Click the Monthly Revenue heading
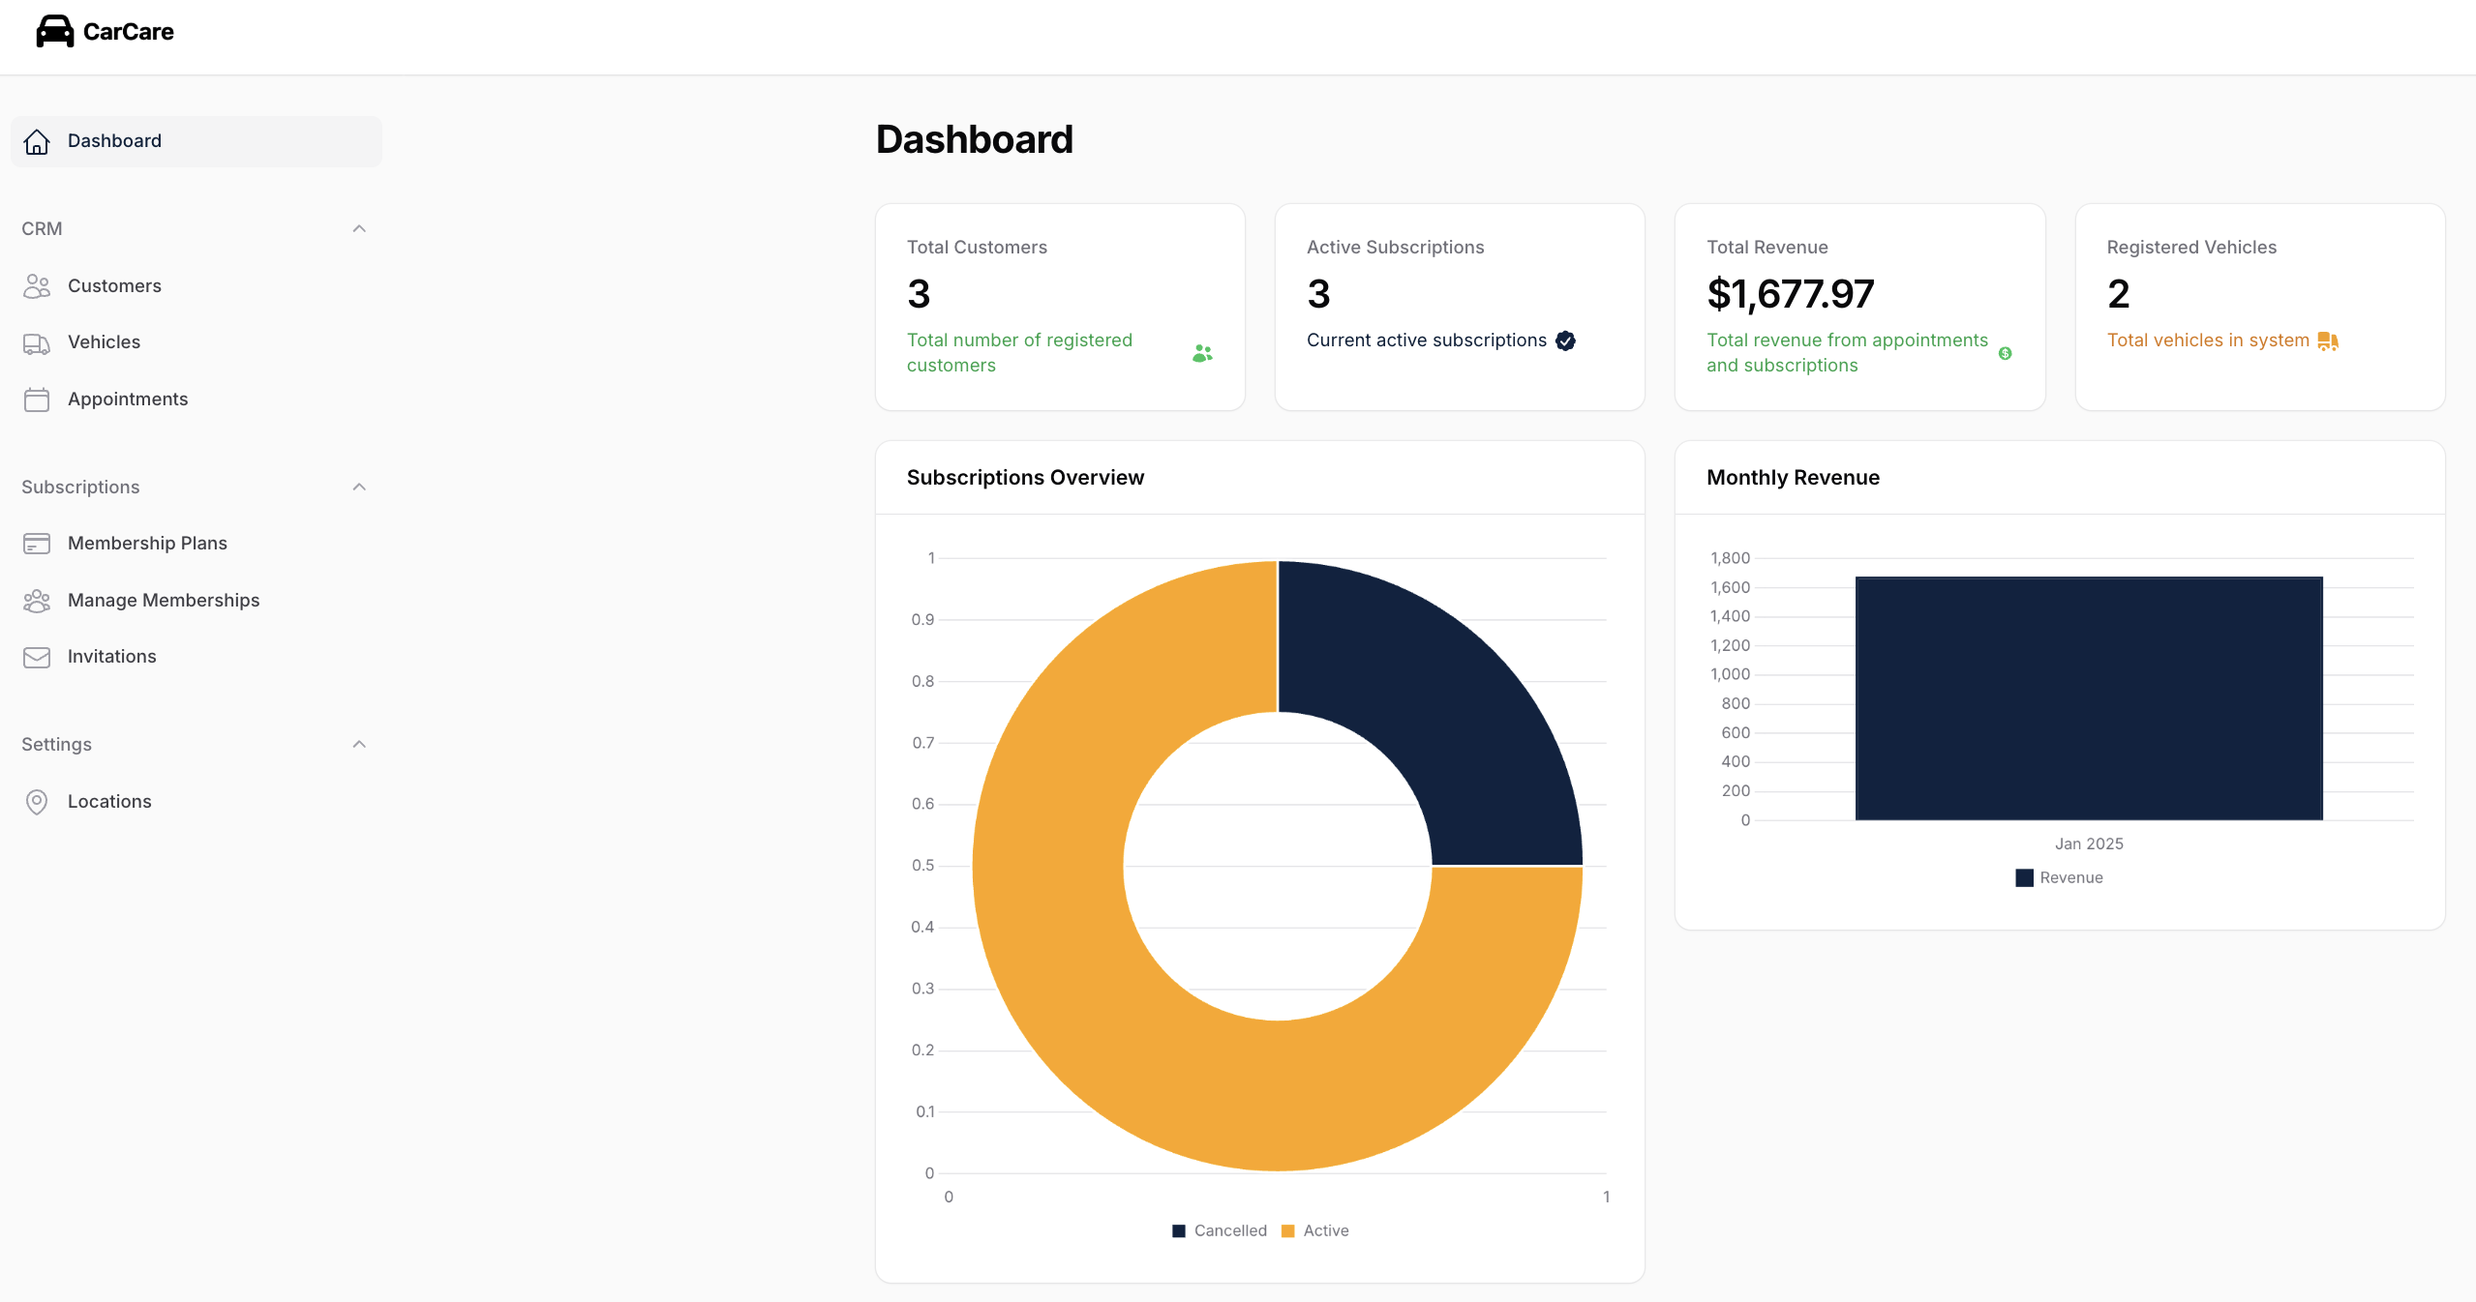 (1793, 478)
